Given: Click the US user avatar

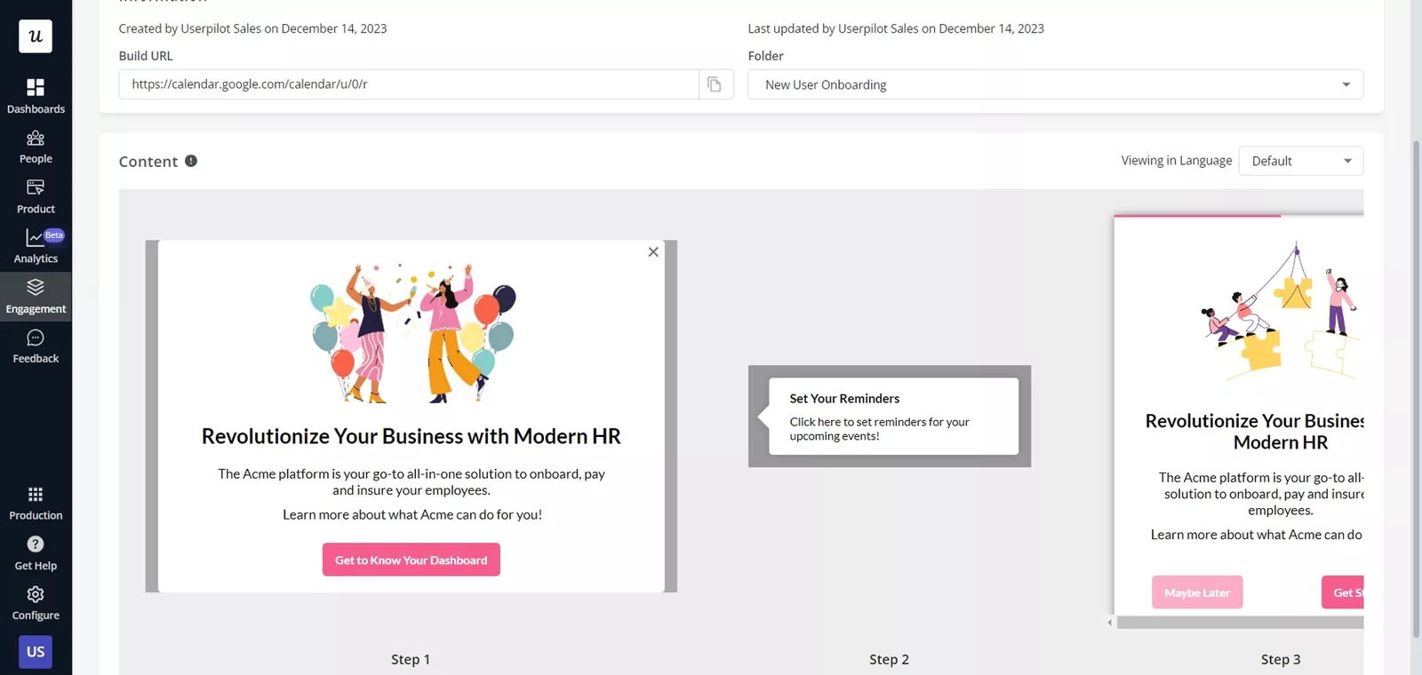Looking at the screenshot, I should [x=36, y=652].
